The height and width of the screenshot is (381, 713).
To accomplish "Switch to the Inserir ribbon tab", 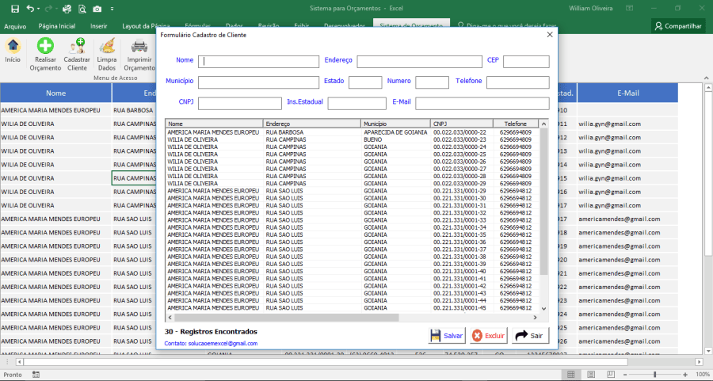I will pyautogui.click(x=99, y=26).
